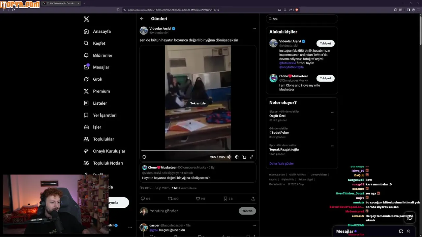Go back with the Gönderi arrow

point(142,19)
